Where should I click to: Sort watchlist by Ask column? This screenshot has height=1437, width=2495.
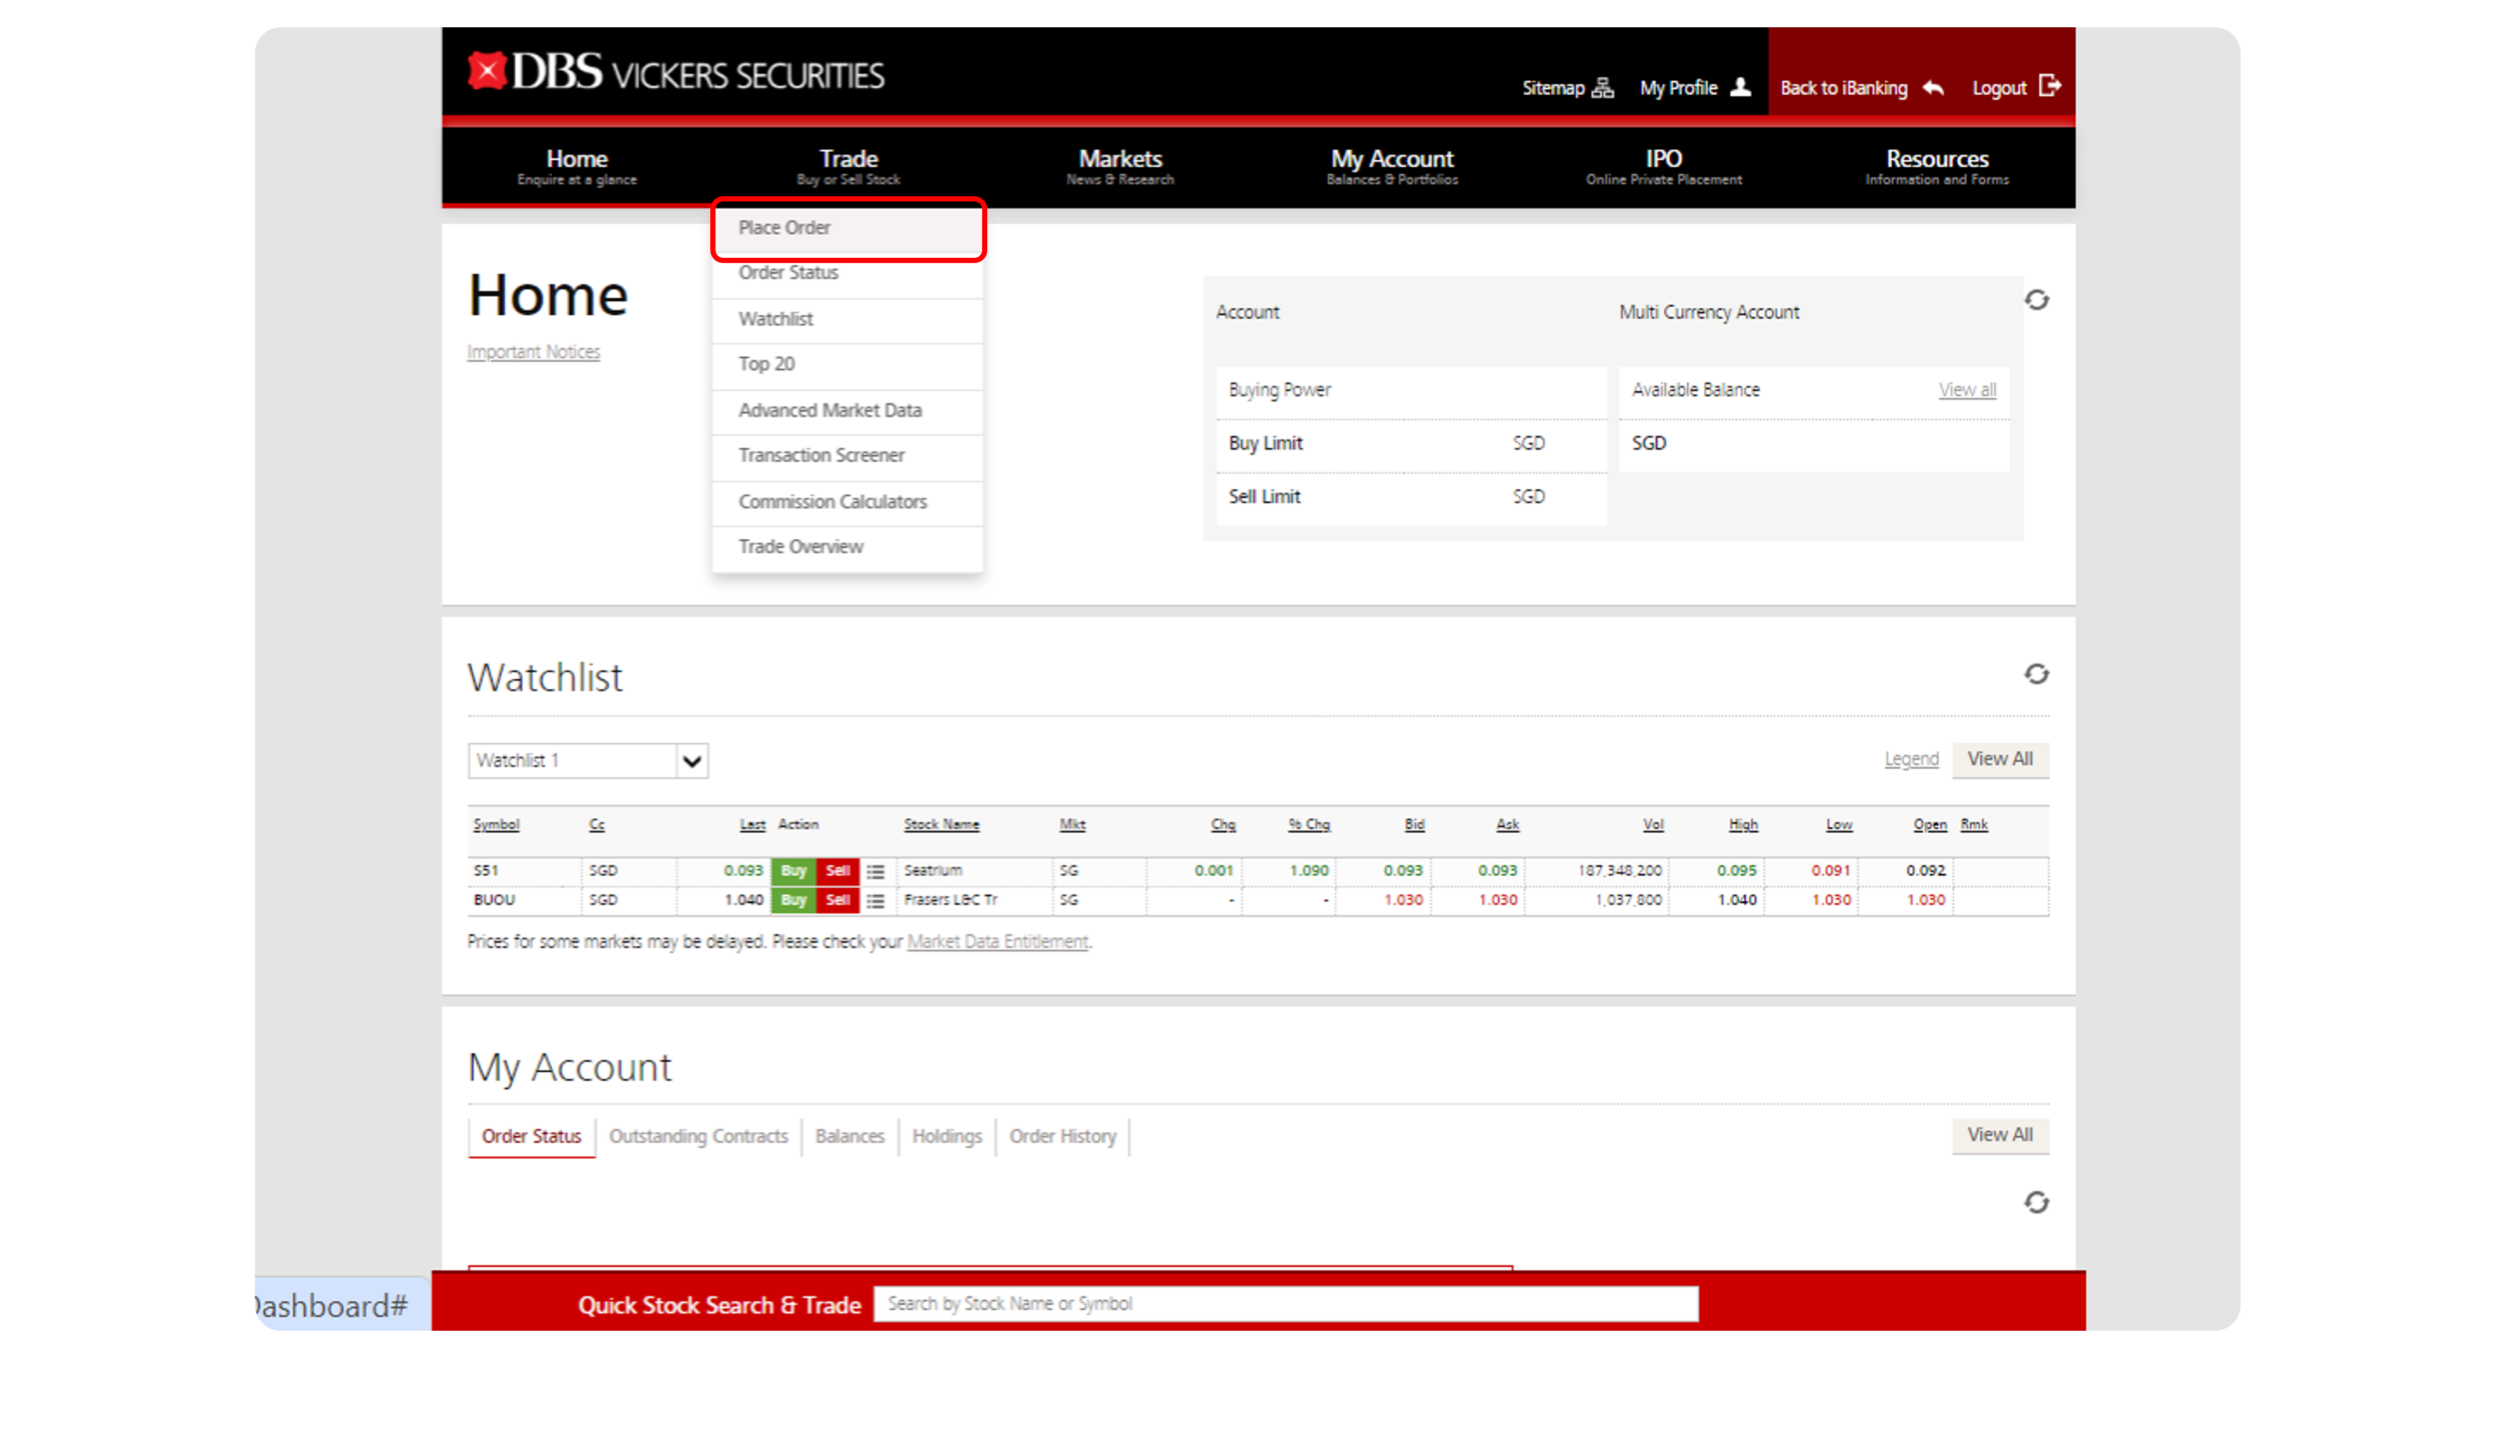click(x=1507, y=825)
